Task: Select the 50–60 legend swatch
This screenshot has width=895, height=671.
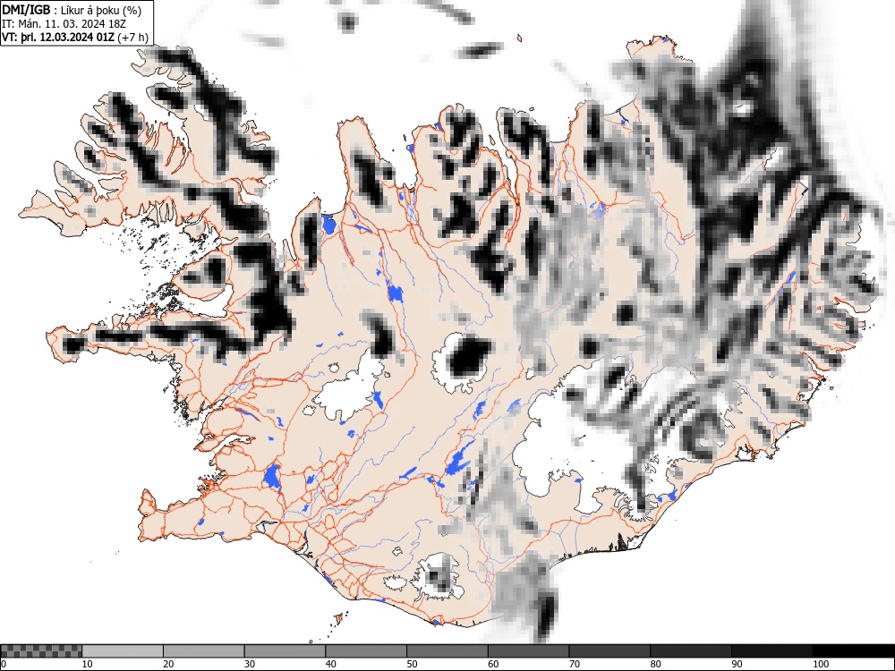Action: [x=447, y=651]
